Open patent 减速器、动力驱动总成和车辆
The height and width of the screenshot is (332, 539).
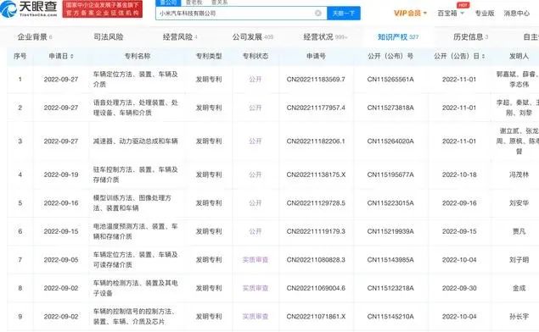click(136, 141)
